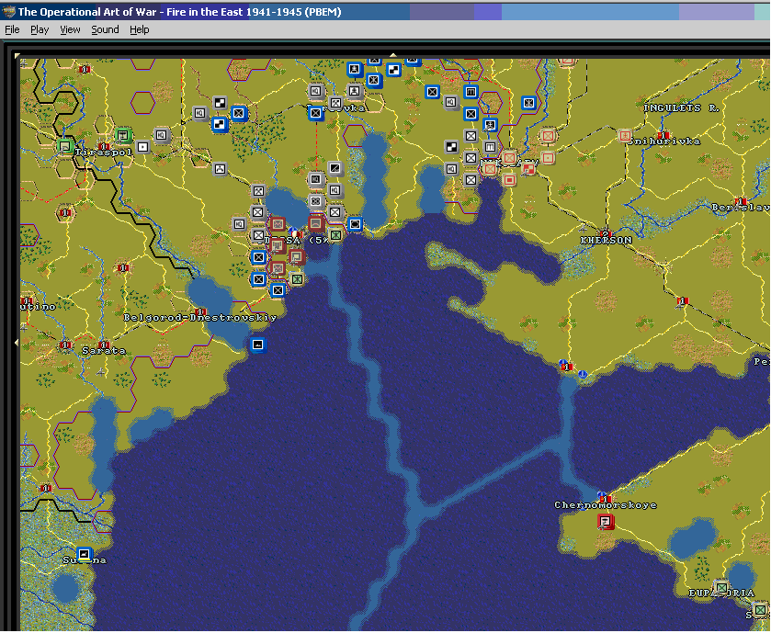
Task: Click the Snihurivka town label
Action: click(x=663, y=141)
